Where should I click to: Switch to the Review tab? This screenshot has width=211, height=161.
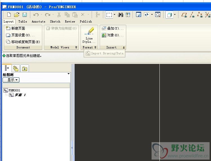coord(70,21)
